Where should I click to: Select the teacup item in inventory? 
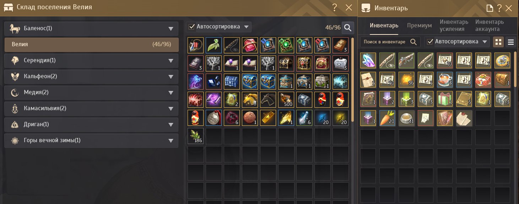[x=445, y=80]
